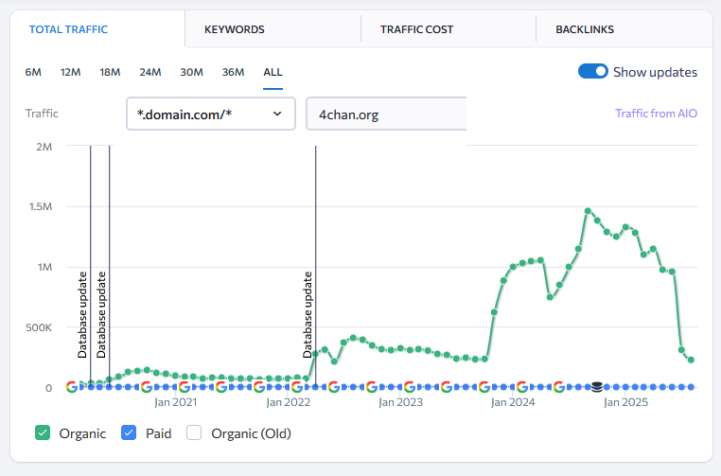Image resolution: width=721 pixels, height=476 pixels.
Task: Select the 30M time range
Action: (x=192, y=72)
